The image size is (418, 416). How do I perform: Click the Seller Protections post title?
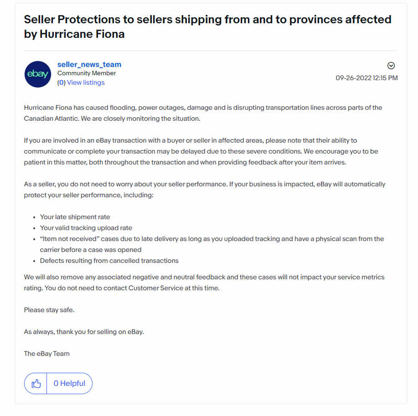coord(208,26)
